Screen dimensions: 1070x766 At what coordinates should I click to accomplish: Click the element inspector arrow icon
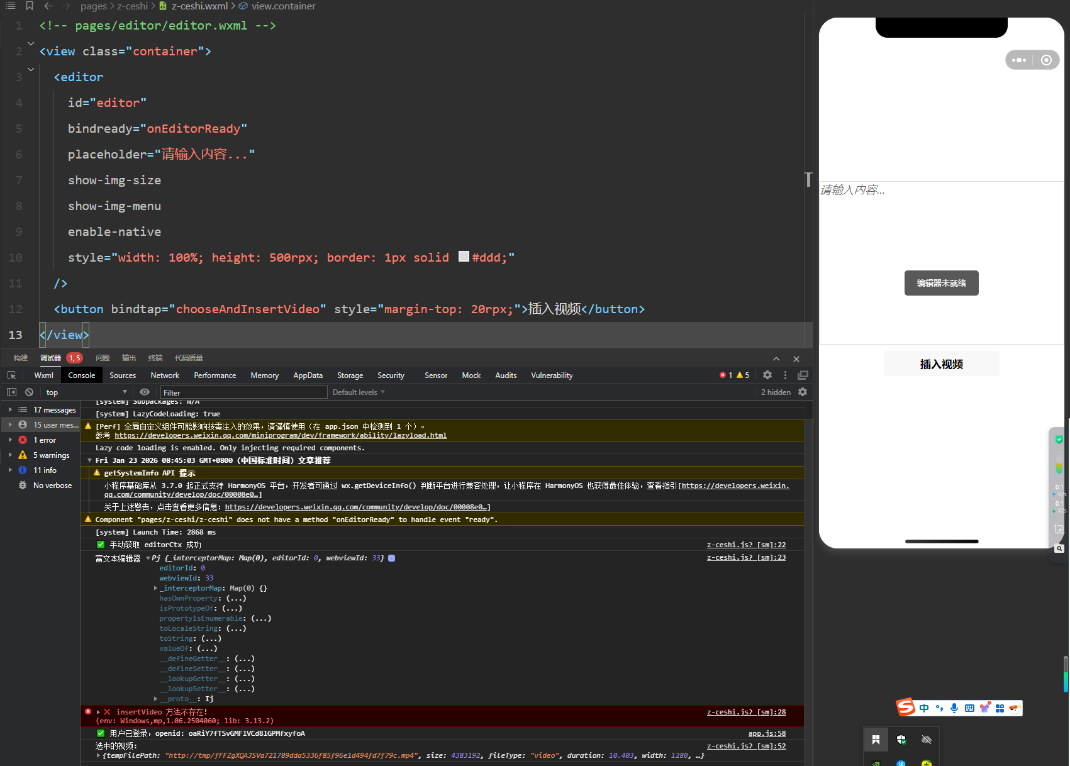(11, 375)
